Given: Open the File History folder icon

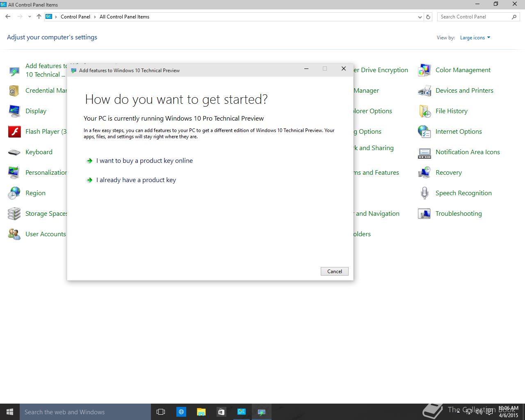Looking at the screenshot, I should click(x=425, y=111).
